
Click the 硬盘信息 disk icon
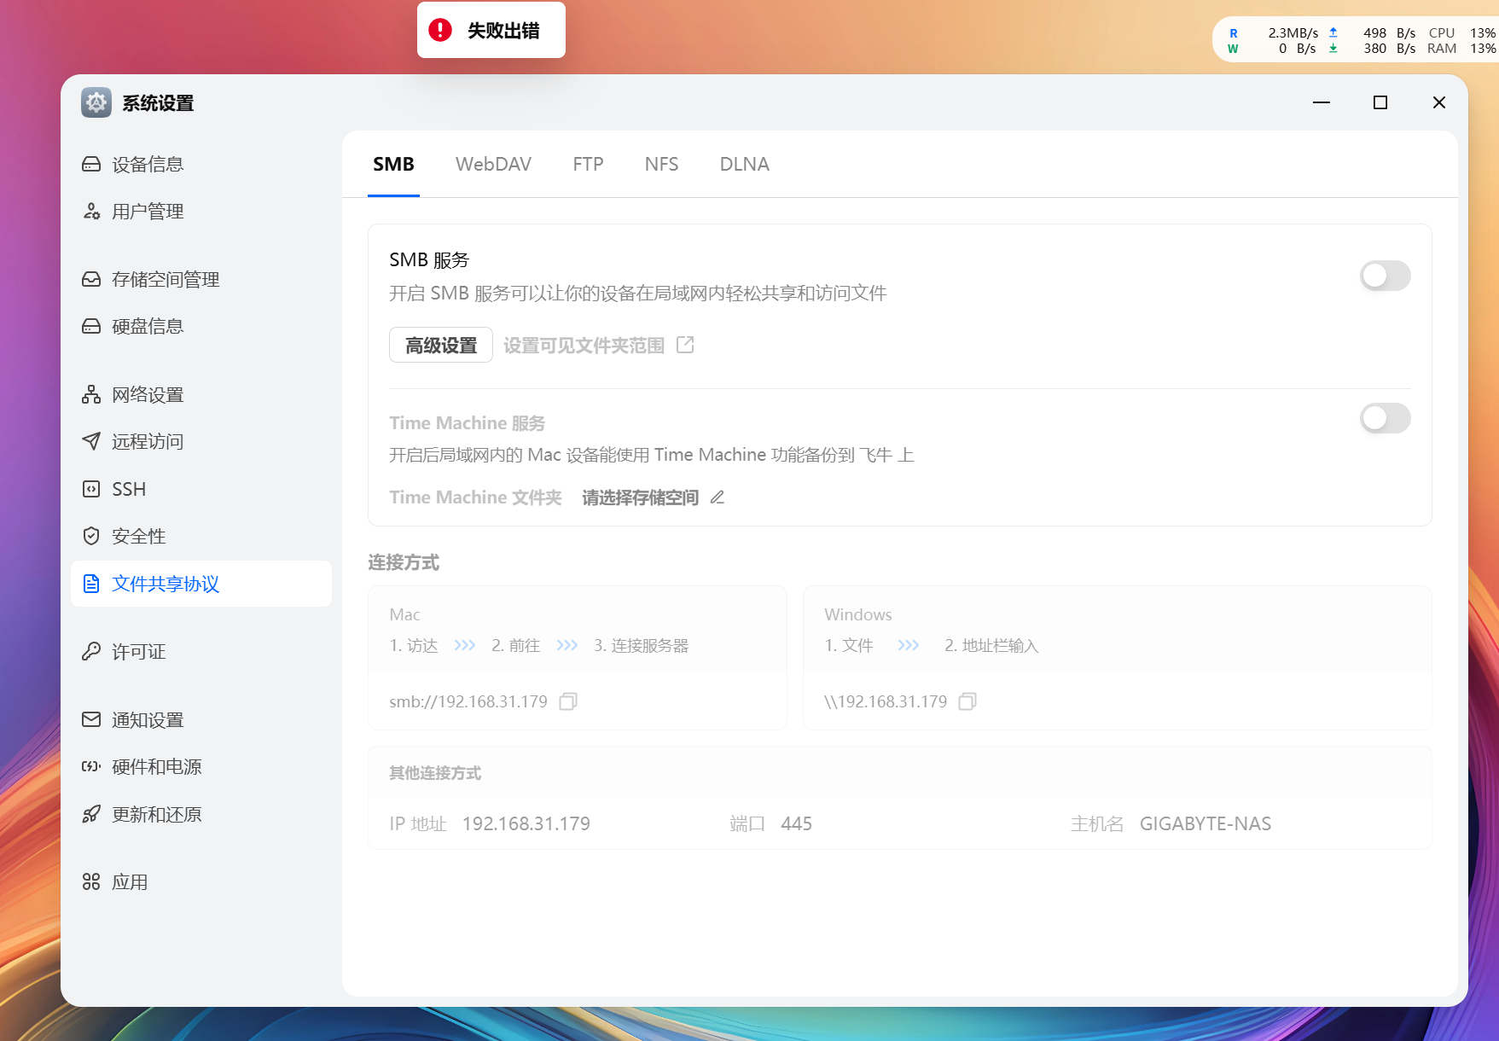(x=91, y=326)
